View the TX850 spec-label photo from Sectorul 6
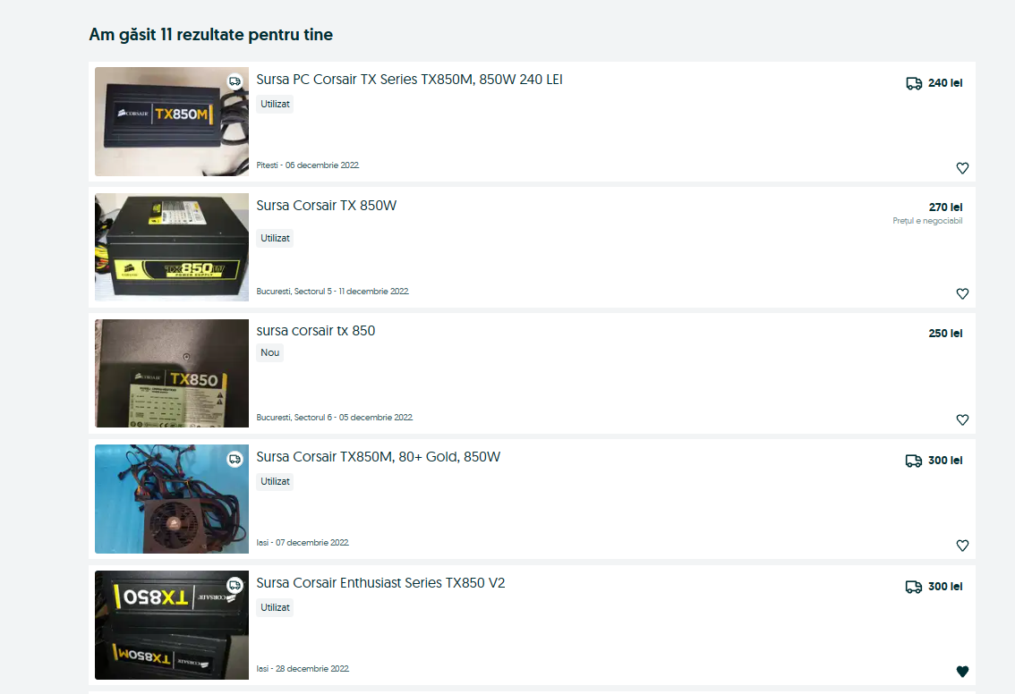 click(x=172, y=373)
